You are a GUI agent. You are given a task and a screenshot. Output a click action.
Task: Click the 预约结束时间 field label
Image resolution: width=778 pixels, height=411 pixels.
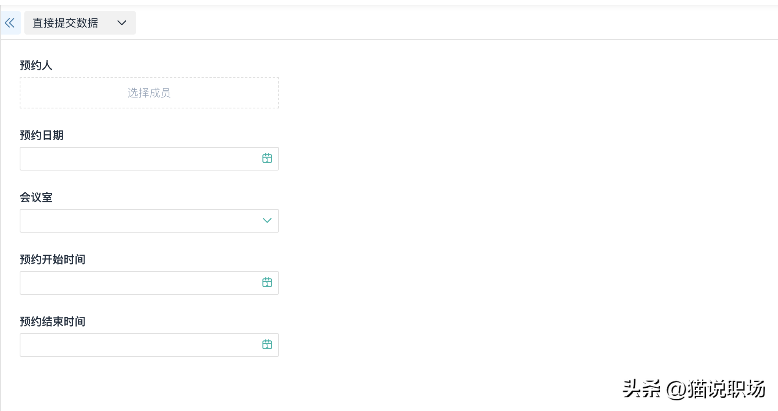[x=53, y=321]
